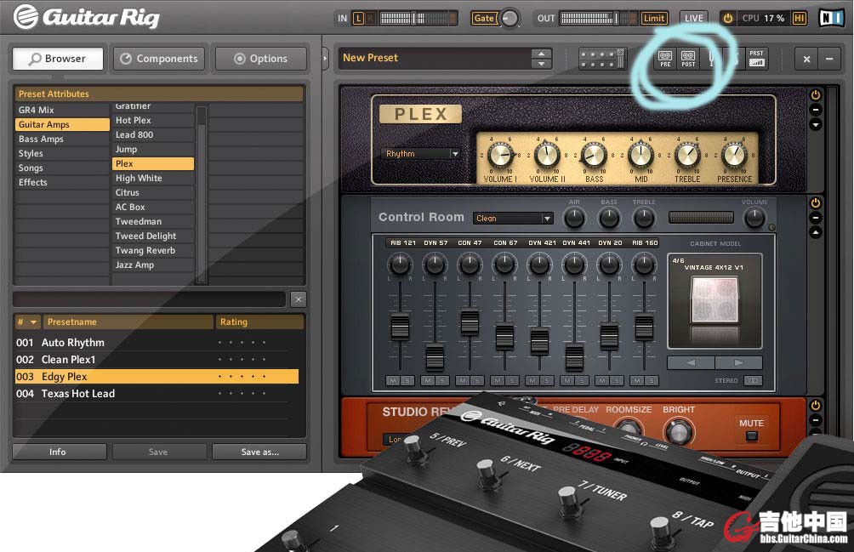The height and width of the screenshot is (552, 854).
Task: Switch off the Studio Reverb power icon
Action: click(816, 406)
